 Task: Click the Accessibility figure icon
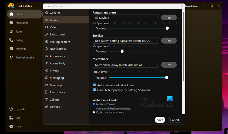click(x=47, y=63)
